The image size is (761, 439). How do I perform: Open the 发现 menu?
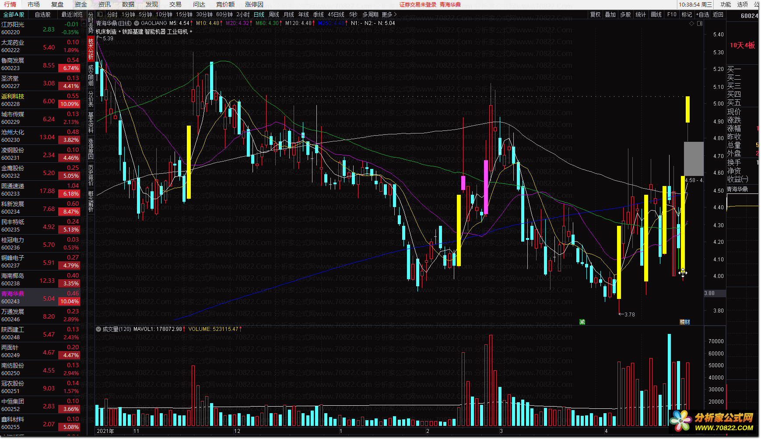tap(152, 4)
